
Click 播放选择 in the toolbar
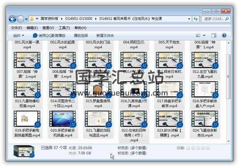81,35
